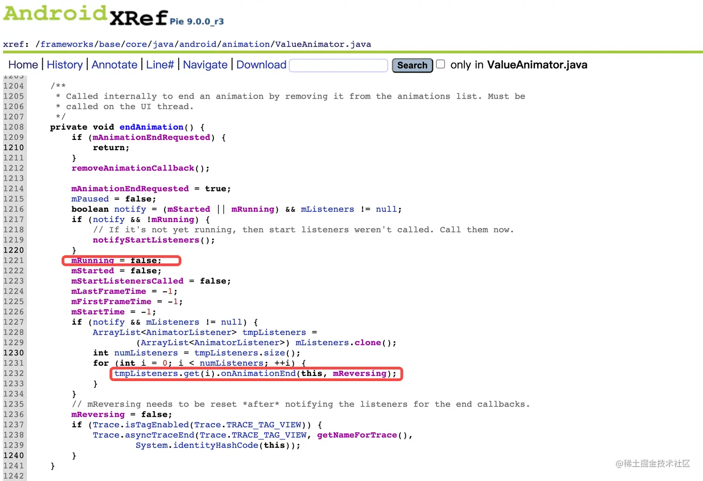Click the notify variable on line 1216
Image resolution: width=703 pixels, height=481 pixels.
[x=130, y=209]
